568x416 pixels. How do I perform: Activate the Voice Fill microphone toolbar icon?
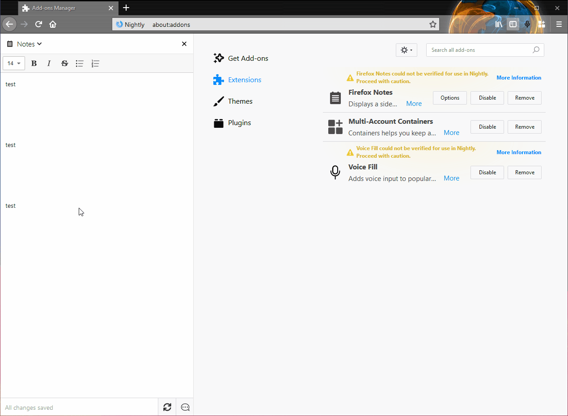click(527, 24)
